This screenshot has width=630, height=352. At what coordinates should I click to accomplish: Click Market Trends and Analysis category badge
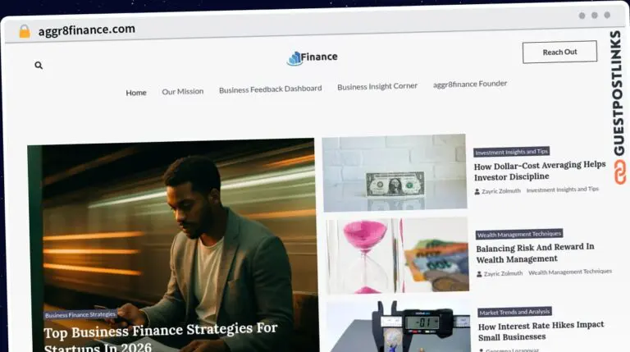pyautogui.click(x=514, y=312)
